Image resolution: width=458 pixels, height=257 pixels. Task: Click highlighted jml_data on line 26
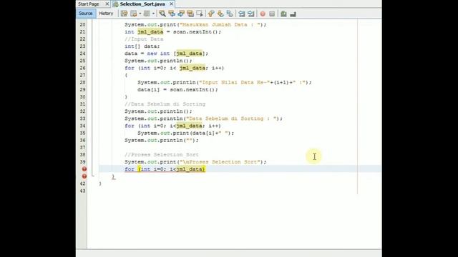click(x=193, y=68)
